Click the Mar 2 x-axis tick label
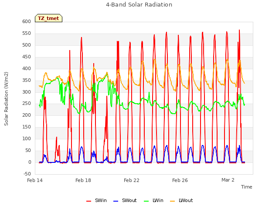Image resolution: width=279 pixels, height=209 pixels. pyautogui.click(x=228, y=180)
